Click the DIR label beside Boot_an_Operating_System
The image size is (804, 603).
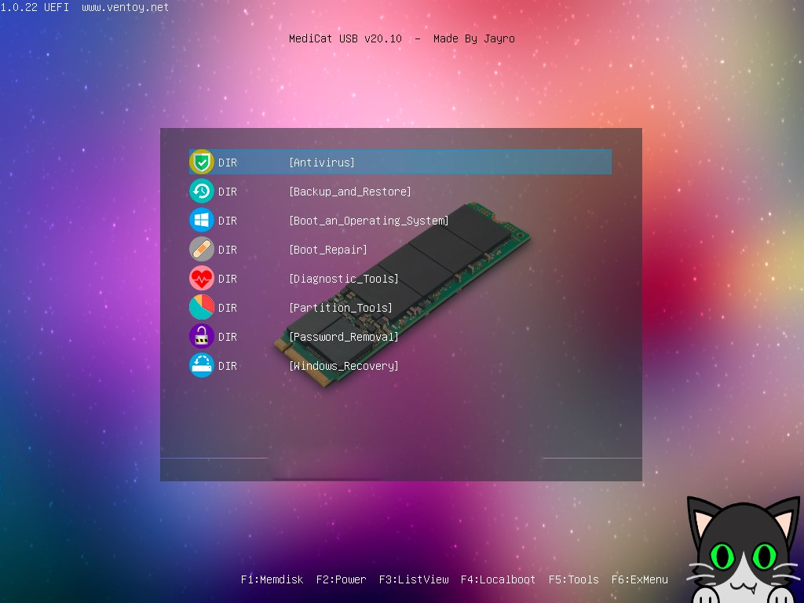coord(228,221)
